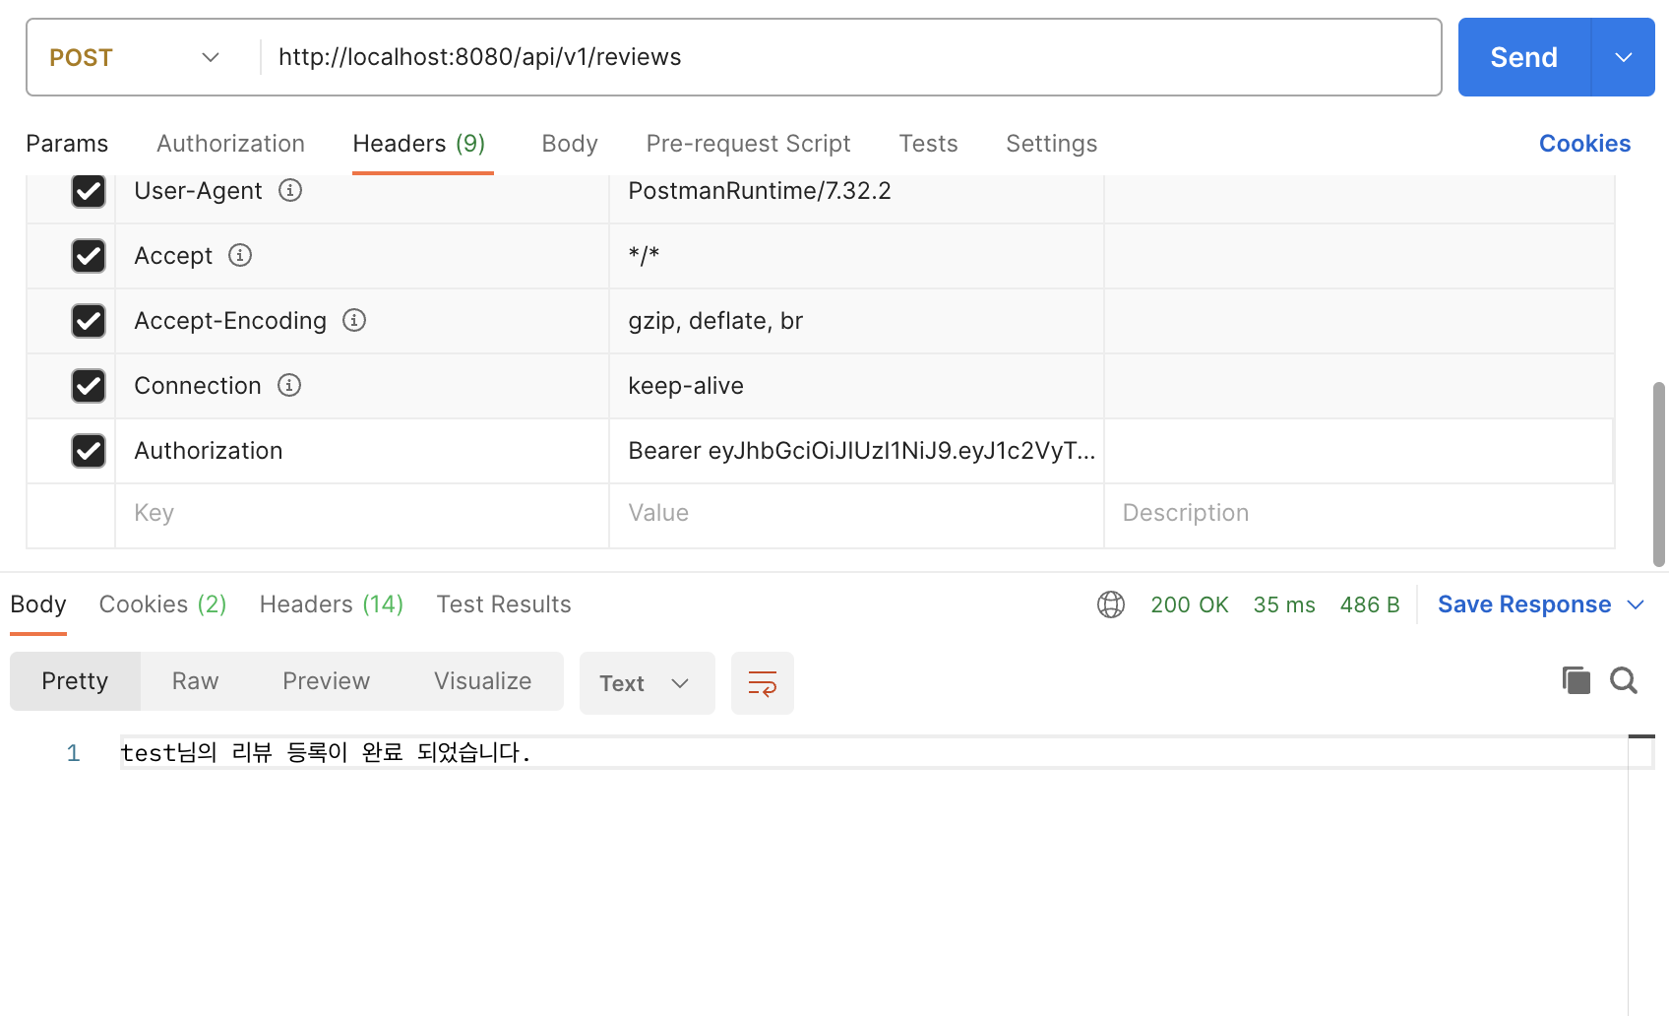Search within the response body

point(1624,680)
